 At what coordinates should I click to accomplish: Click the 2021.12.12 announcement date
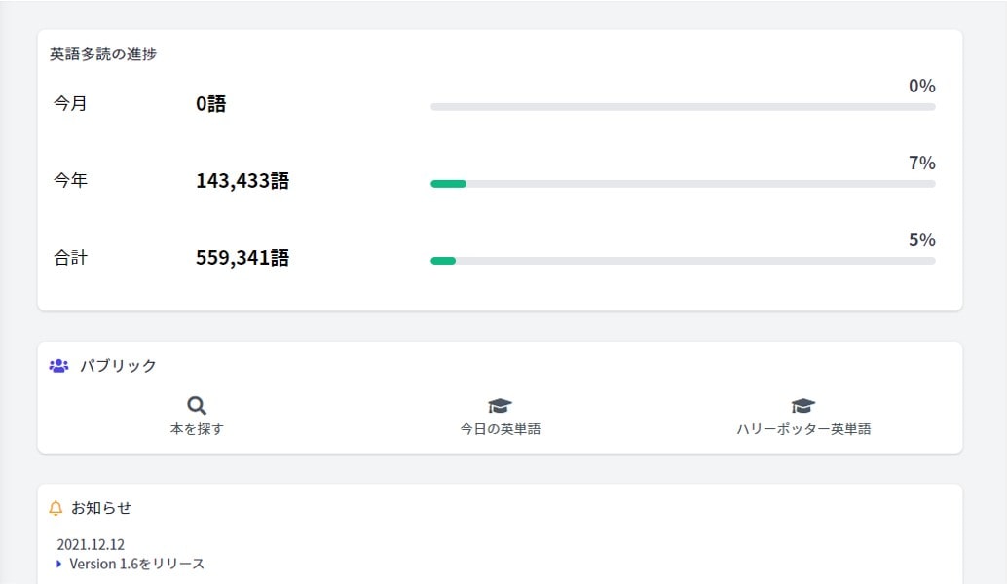pos(91,544)
